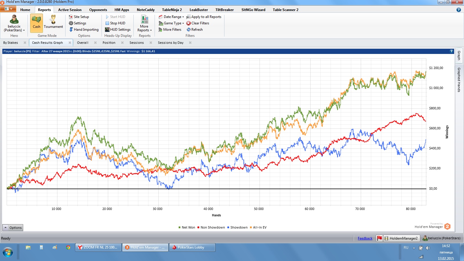
Task: Open the volume speaker tray icon
Action: click(428, 248)
